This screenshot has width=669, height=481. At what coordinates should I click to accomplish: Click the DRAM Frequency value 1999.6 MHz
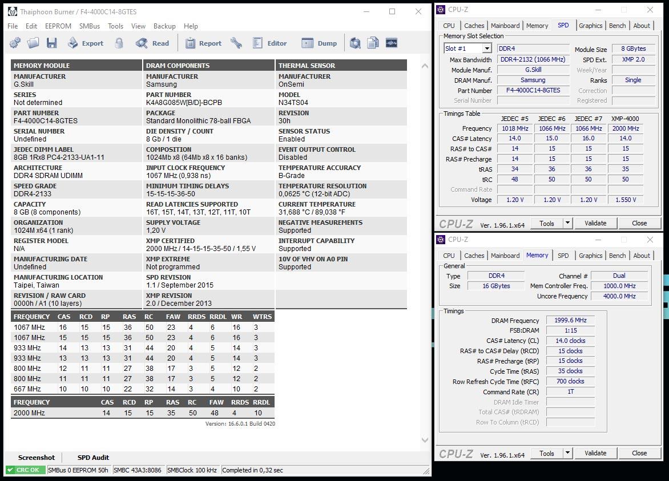pos(570,320)
